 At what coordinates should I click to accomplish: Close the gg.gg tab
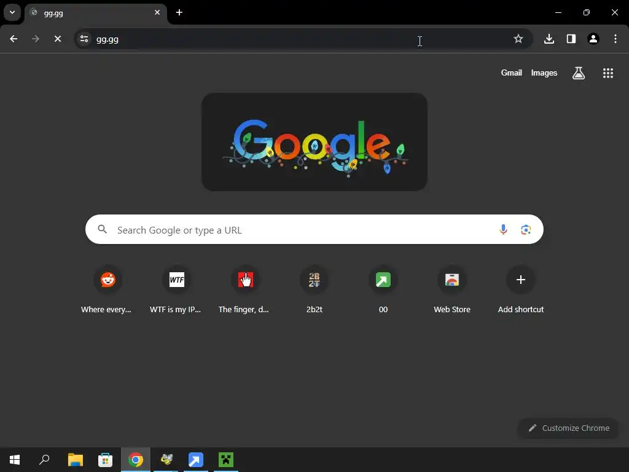point(157,13)
